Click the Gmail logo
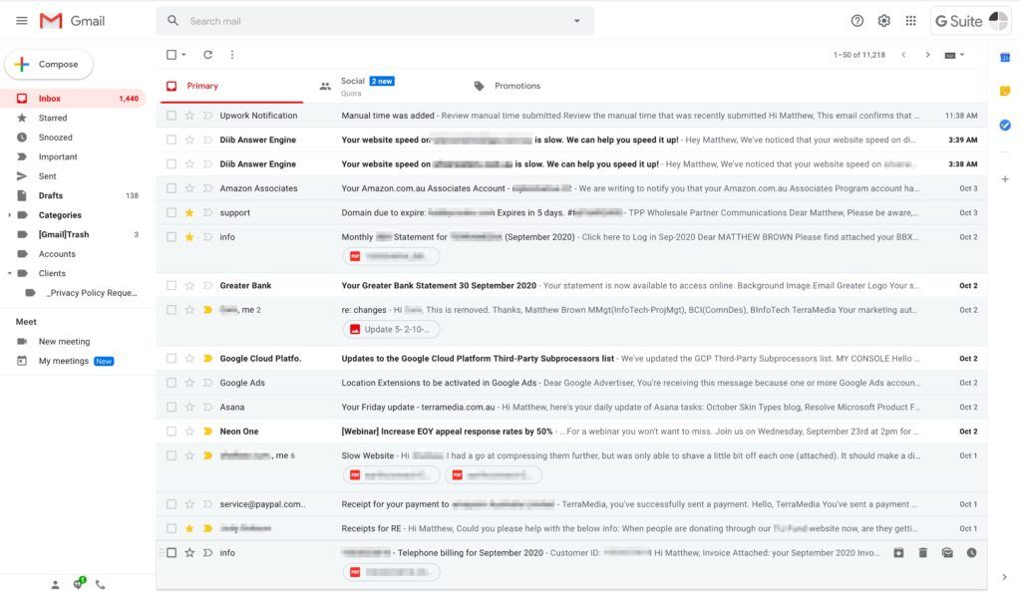Screen dimensions: 1021x594 (72, 21)
